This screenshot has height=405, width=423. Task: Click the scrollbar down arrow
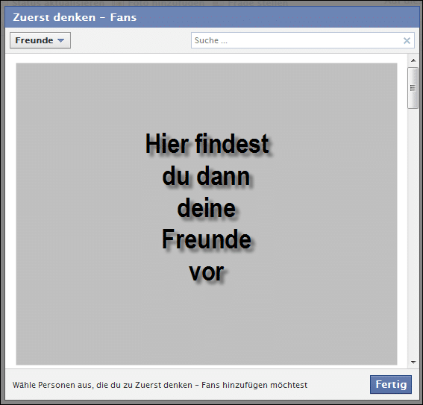[413, 362]
